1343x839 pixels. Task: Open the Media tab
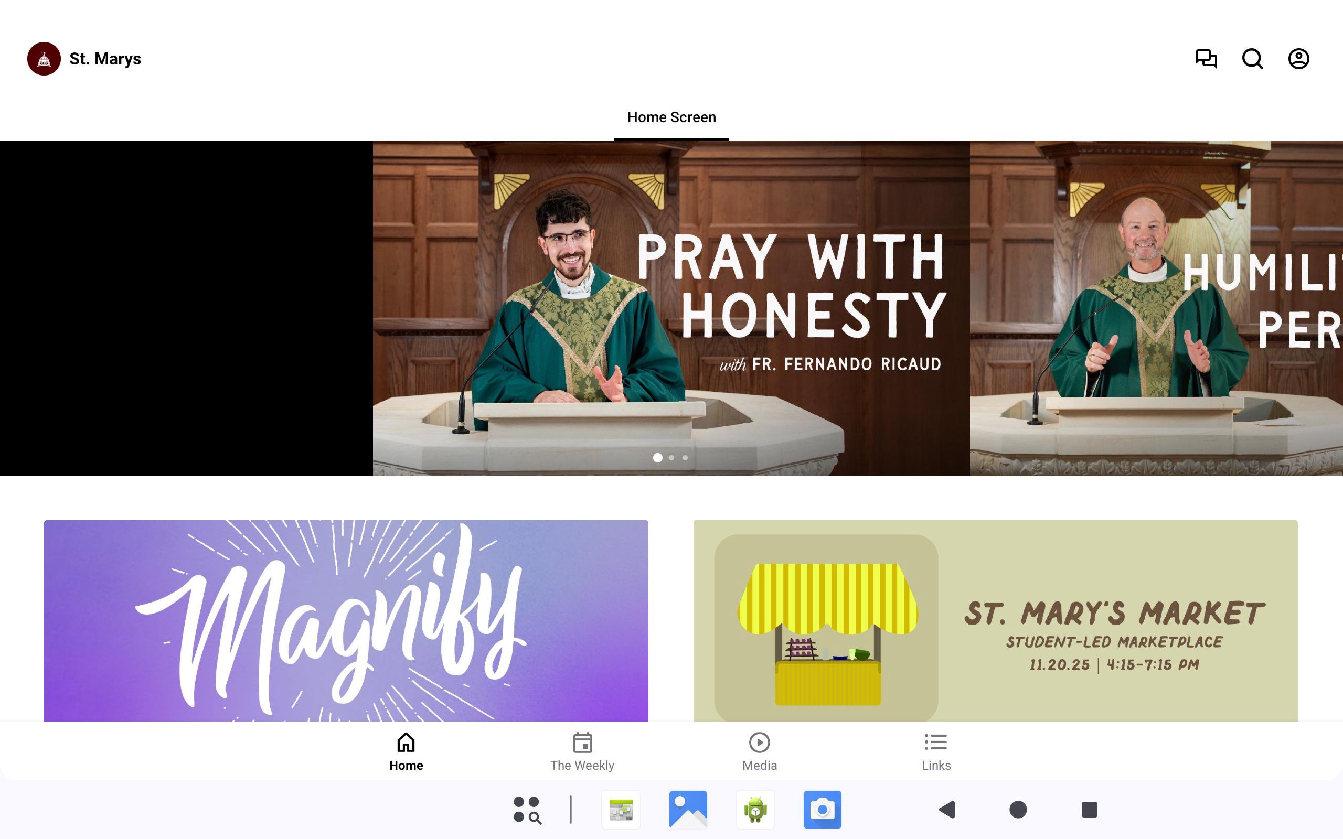(x=759, y=752)
